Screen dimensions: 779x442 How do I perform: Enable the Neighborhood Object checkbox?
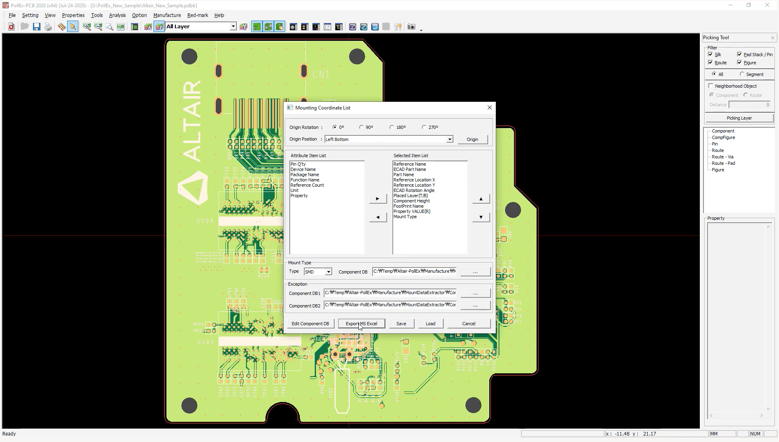point(711,86)
